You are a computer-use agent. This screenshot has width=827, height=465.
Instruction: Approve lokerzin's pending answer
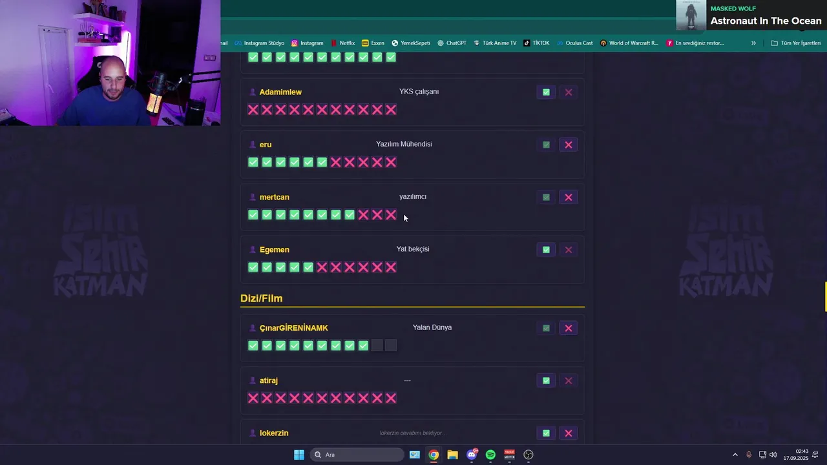[546, 433]
